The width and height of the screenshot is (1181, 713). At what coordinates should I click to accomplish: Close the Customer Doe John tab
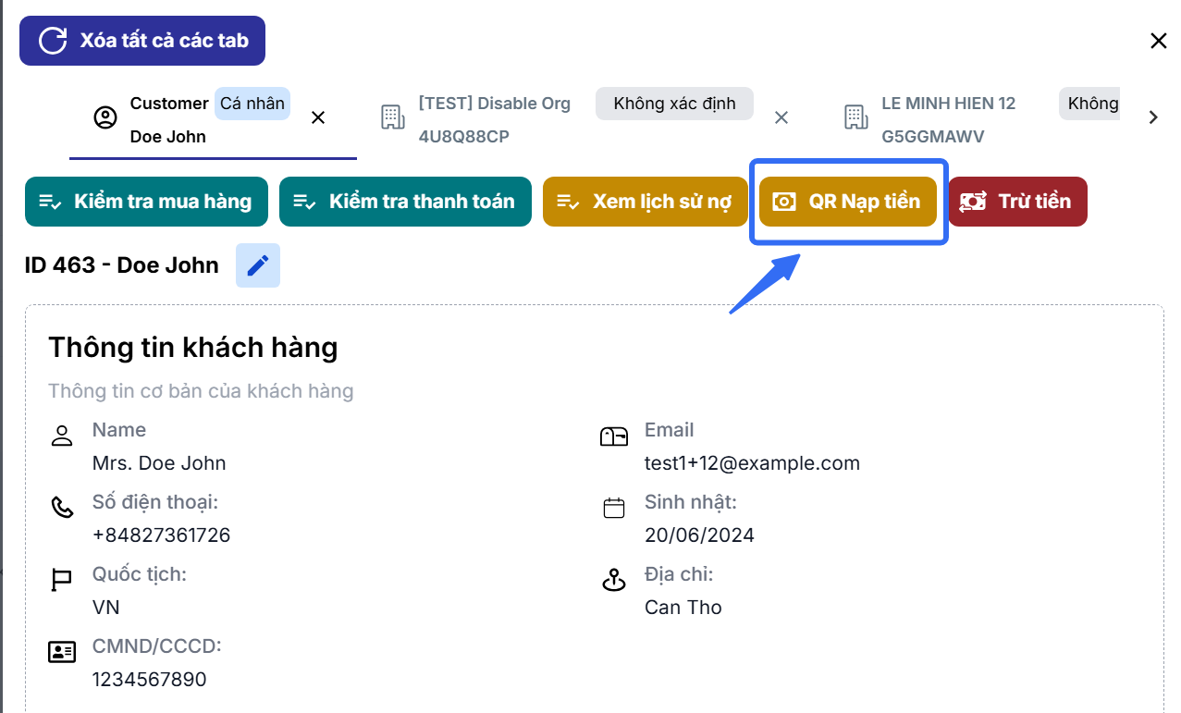pyautogui.click(x=318, y=118)
